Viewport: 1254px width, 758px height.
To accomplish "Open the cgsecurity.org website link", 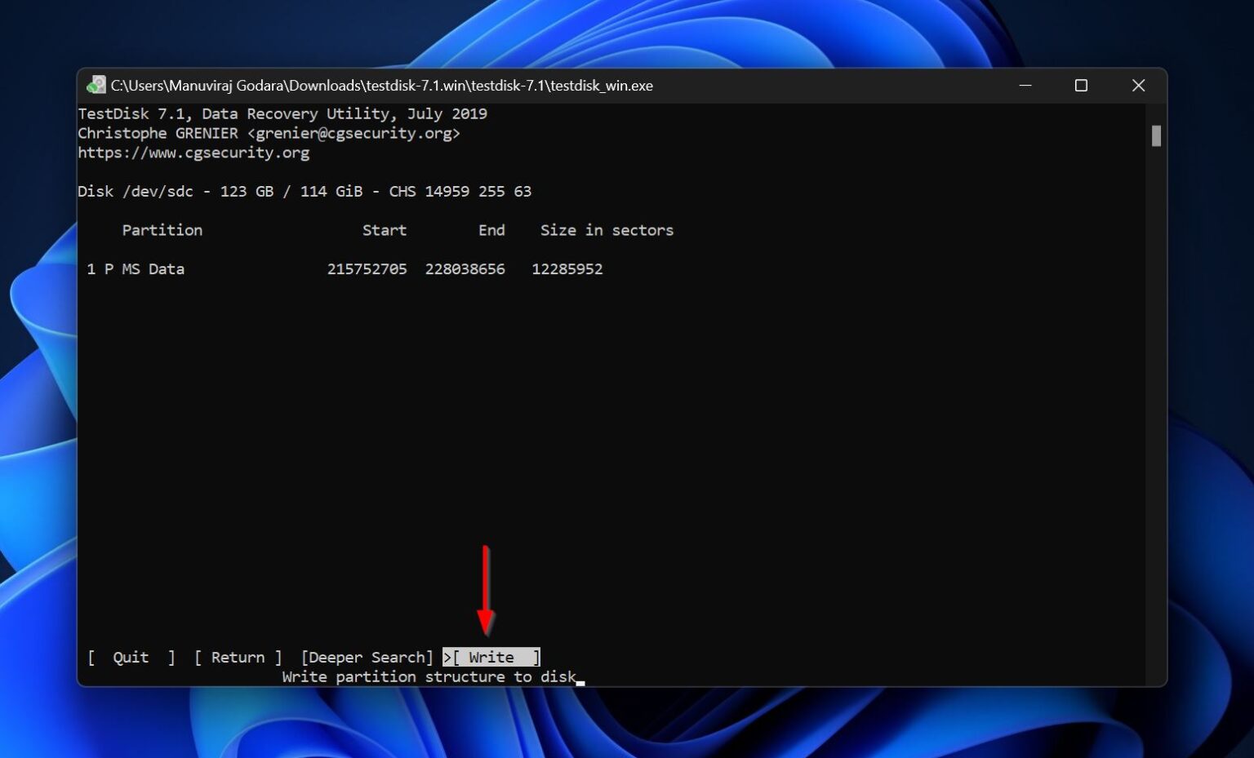I will tap(193, 153).
